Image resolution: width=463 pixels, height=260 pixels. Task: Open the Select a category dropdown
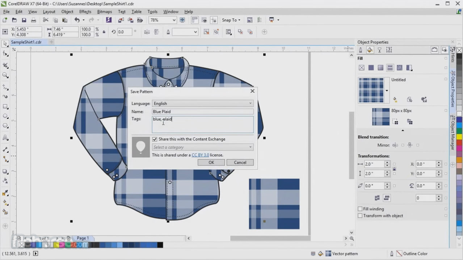tap(250, 147)
